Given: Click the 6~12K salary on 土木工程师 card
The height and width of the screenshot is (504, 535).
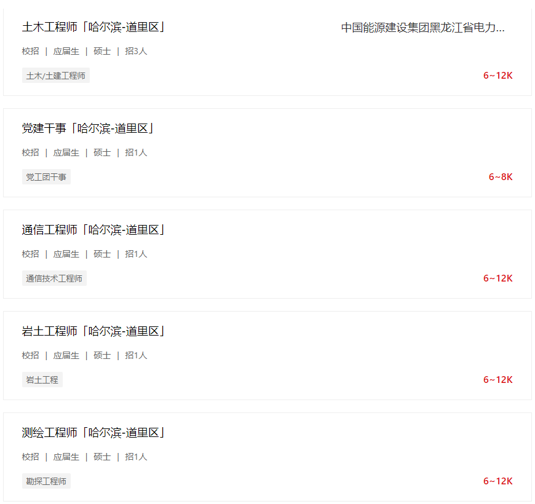Looking at the screenshot, I should click(x=497, y=76).
